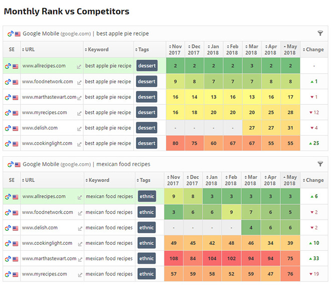Click red 108 rank cell for marthastewart
This screenshot has width=332, height=285.
click(175, 259)
